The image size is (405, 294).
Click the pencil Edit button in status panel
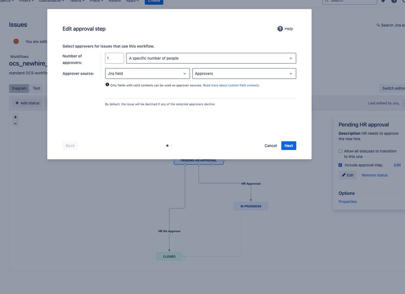coord(348,175)
